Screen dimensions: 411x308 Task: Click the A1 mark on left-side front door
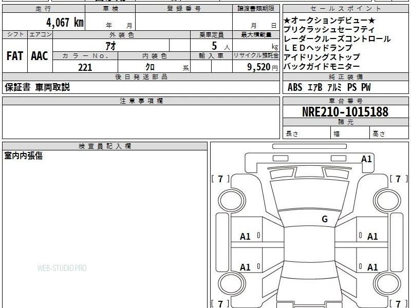coord(245,237)
